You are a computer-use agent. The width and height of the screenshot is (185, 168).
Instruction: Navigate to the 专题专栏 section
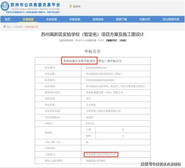pos(145,19)
